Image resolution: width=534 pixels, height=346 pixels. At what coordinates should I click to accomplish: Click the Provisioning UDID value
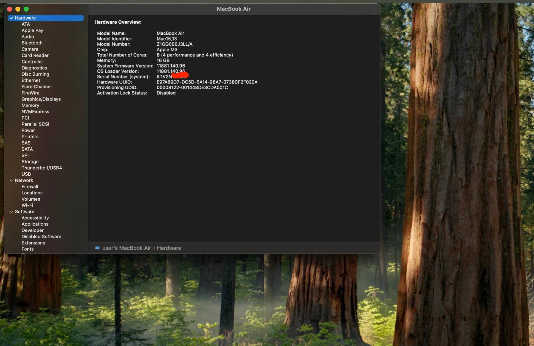pyautogui.click(x=192, y=88)
